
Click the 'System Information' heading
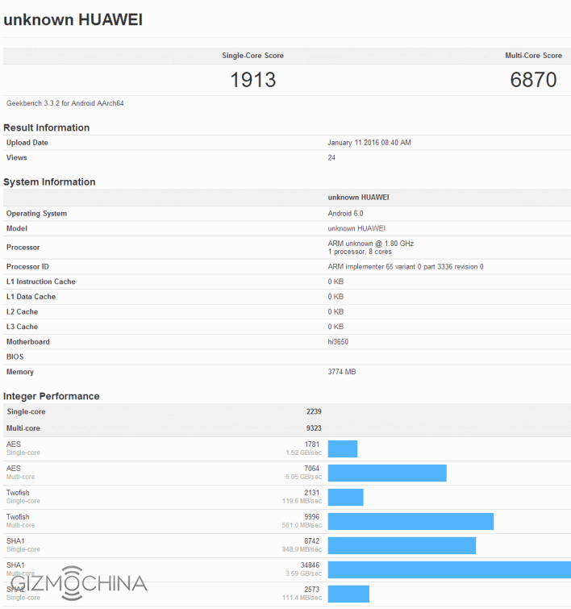coord(49,182)
